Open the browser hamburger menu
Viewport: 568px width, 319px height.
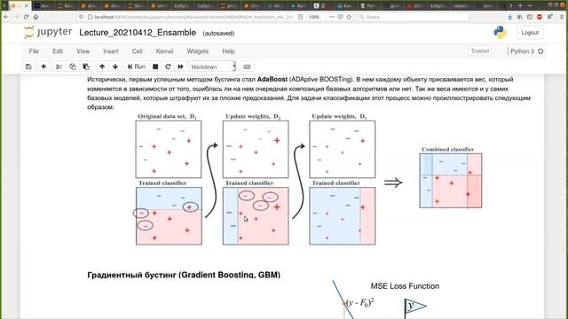(562, 17)
